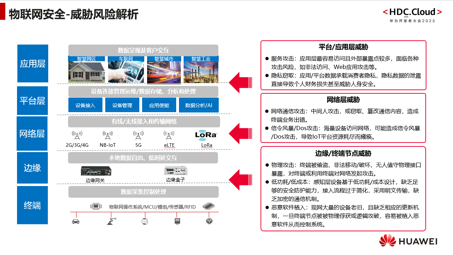Open the 车联网 car dashboard thumbnail
Screen dimensions: 453x255
click(125, 72)
